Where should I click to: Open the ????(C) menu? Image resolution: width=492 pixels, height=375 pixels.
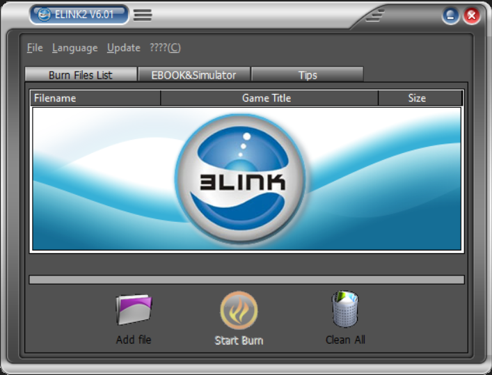point(165,48)
